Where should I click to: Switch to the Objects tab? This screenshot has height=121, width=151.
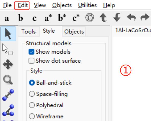point(74,32)
